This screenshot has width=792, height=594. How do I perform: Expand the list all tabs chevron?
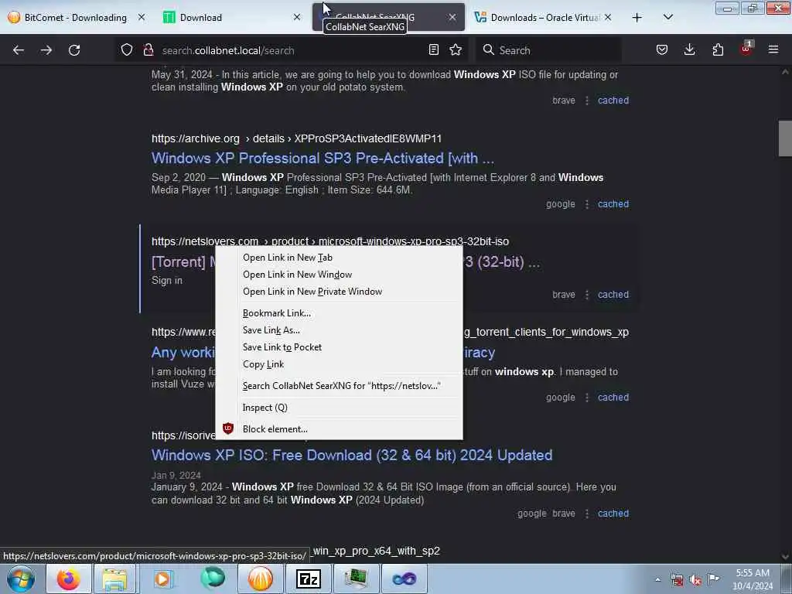pyautogui.click(x=667, y=17)
